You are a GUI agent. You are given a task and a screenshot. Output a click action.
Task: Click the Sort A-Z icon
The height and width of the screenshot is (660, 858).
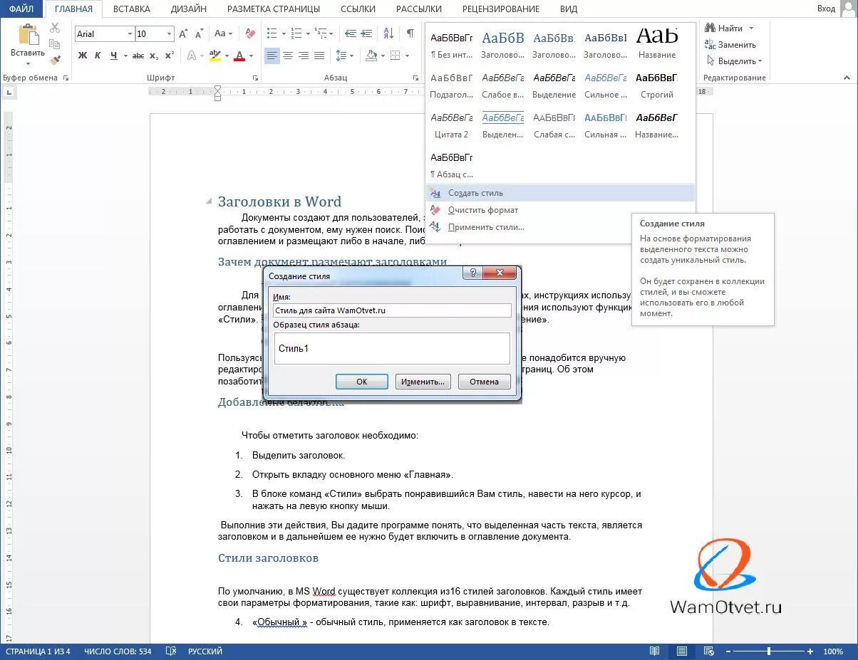(388, 33)
